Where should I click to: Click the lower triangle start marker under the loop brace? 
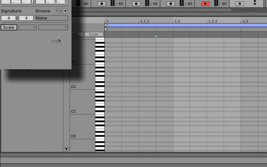(x=106, y=29)
